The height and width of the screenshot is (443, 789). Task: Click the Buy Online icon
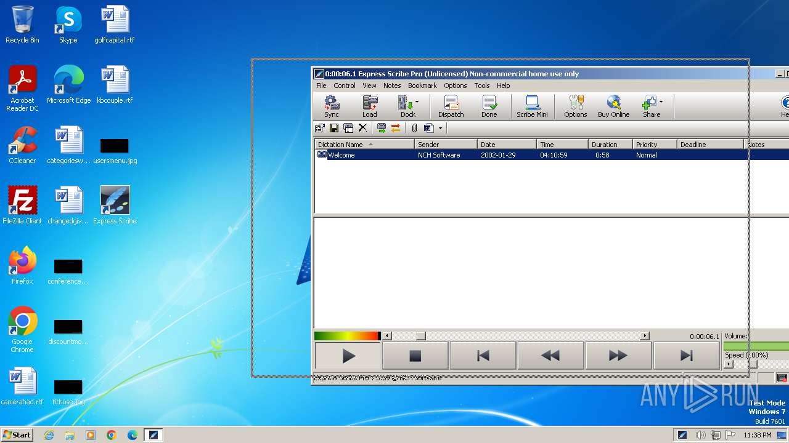(x=613, y=106)
